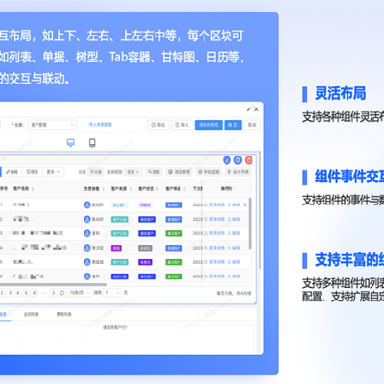Screen dimensions: 384x384
Task: Open the 查询范围 全部 dropdown
Action: coord(133,172)
